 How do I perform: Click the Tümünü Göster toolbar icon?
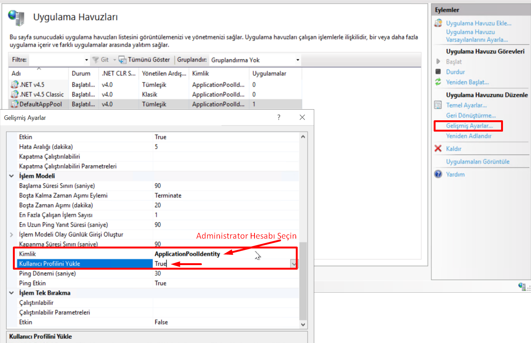(122, 60)
